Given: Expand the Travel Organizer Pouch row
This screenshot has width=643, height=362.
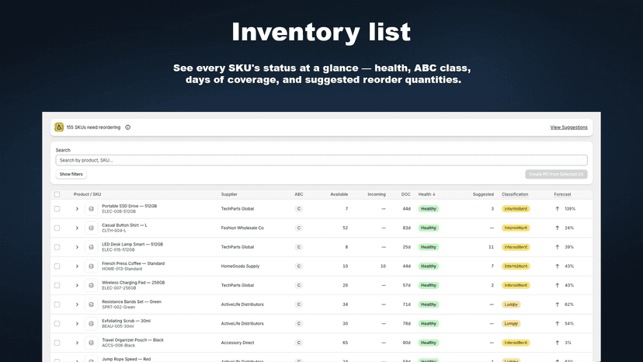Looking at the screenshot, I should pos(77,343).
